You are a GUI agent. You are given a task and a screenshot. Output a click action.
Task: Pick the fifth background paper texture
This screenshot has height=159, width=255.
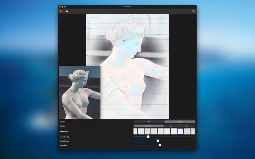[x=161, y=131]
